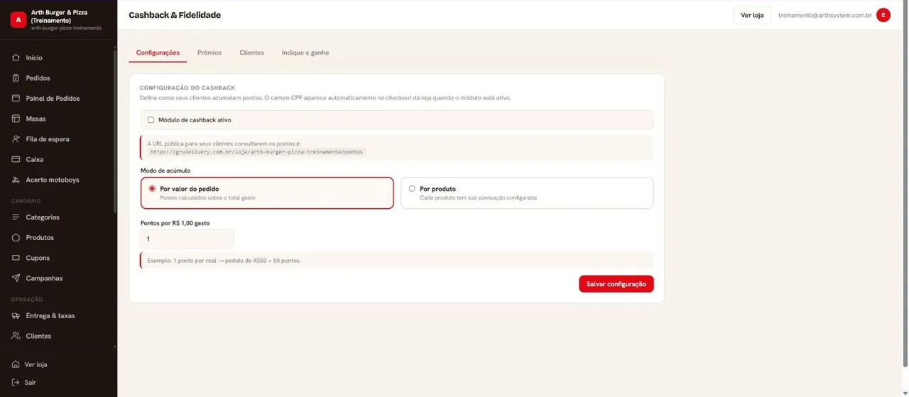Click the Clientes people icon in sidebar

16,336
